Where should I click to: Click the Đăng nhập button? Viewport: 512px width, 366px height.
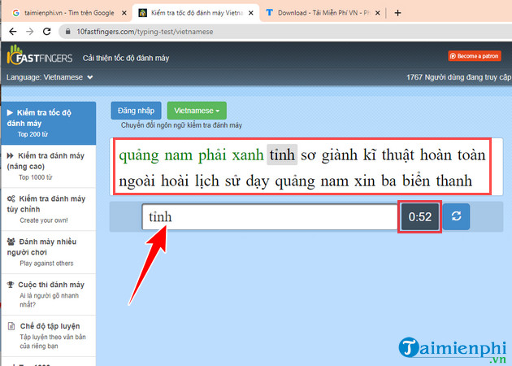click(137, 111)
